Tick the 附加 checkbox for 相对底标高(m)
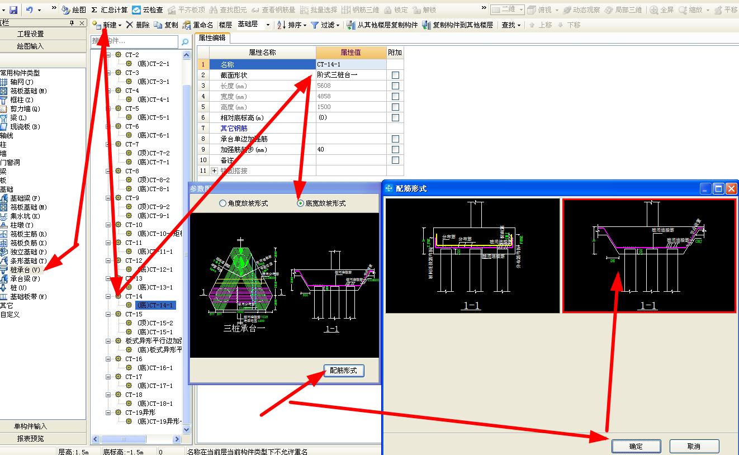Screen dimensions: 739x455 [396, 117]
